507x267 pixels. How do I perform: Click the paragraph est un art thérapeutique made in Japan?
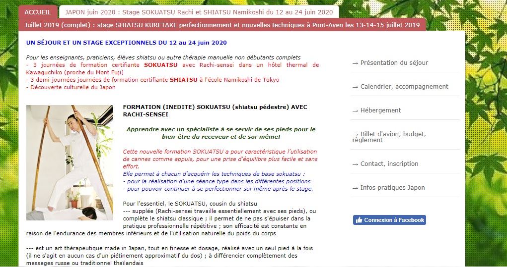(170, 256)
